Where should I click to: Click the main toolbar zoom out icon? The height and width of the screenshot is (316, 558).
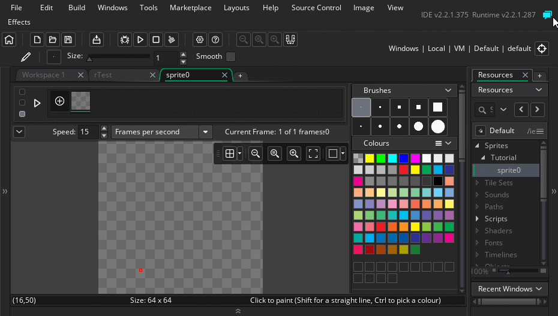point(244,40)
